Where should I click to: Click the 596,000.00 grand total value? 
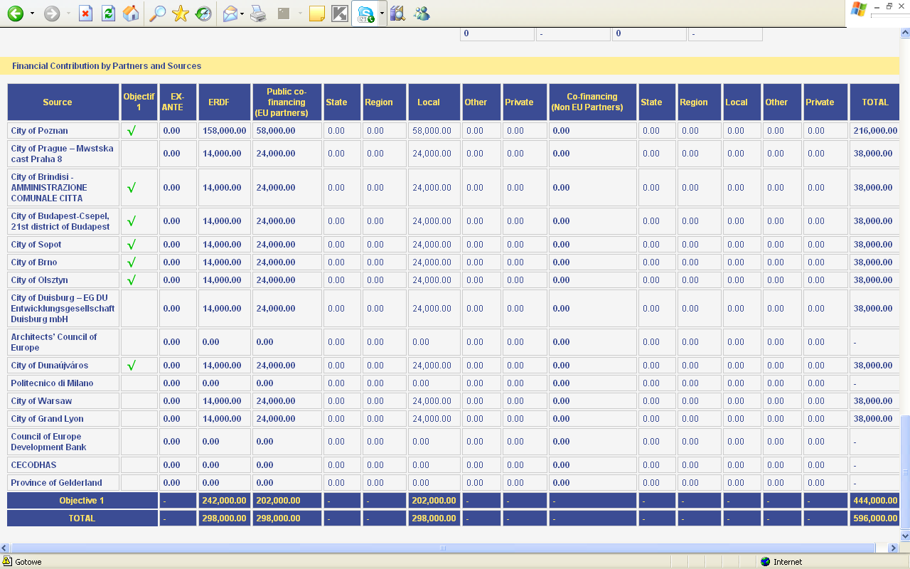click(x=874, y=519)
